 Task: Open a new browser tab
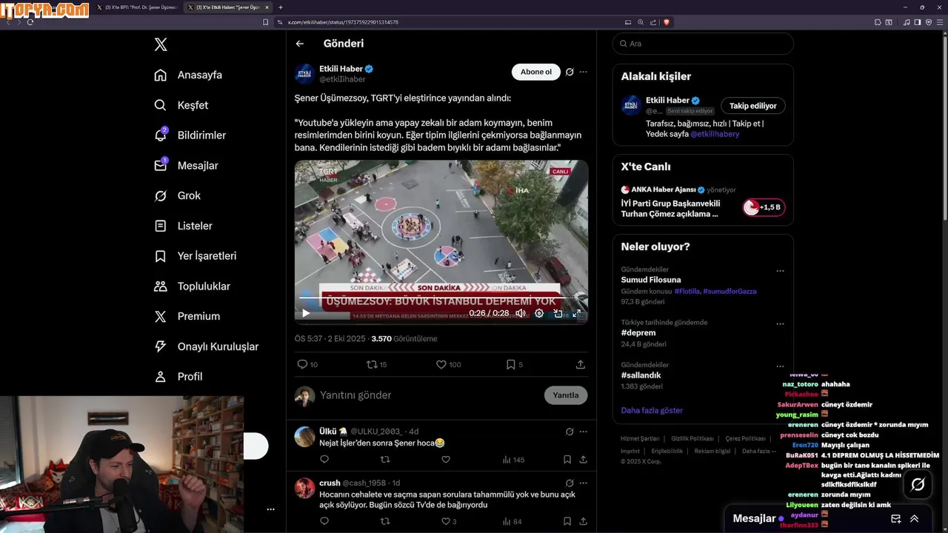[280, 7]
